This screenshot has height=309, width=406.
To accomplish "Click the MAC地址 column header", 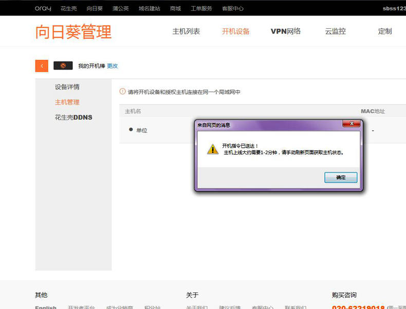I will click(373, 111).
